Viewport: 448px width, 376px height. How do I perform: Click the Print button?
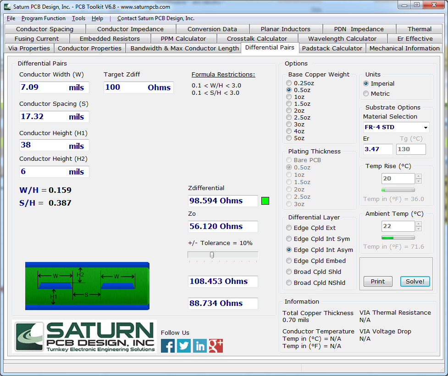click(378, 281)
